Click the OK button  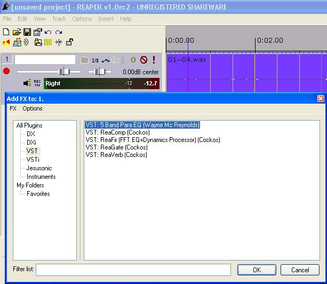click(257, 270)
